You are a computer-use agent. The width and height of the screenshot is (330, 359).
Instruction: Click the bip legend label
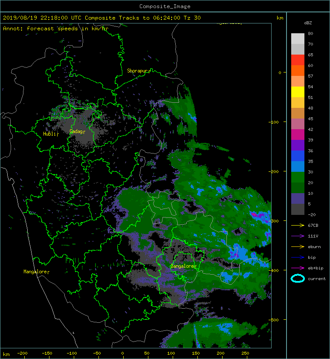pos(312,258)
